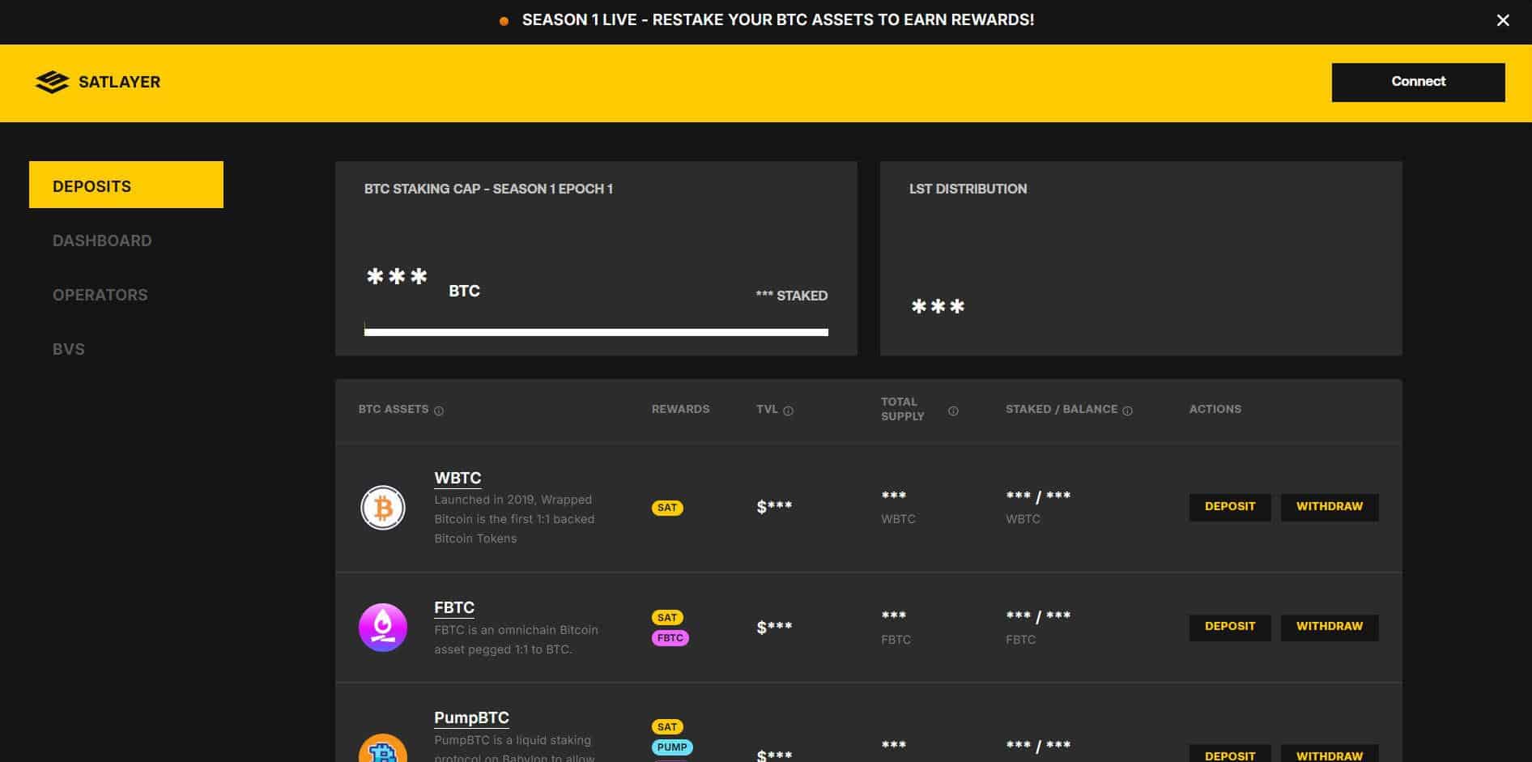
Task: Click Deposit for WBTC
Action: tap(1229, 507)
